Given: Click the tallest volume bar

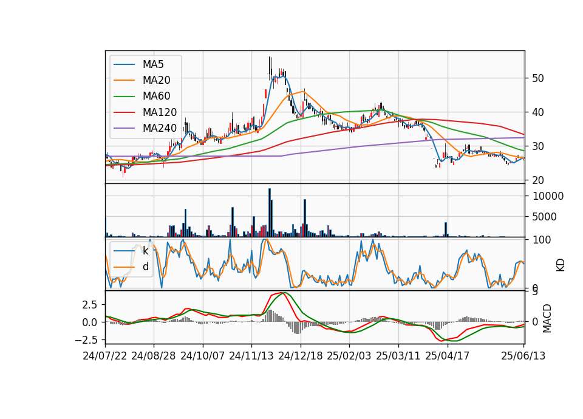Looking at the screenshot, I should click(270, 213).
